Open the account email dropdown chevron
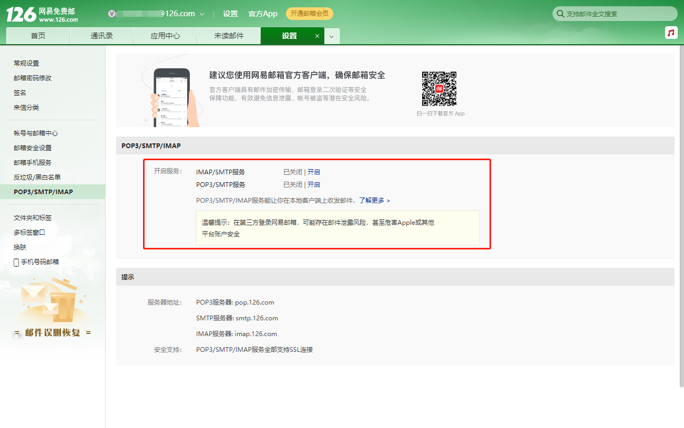 202,14
